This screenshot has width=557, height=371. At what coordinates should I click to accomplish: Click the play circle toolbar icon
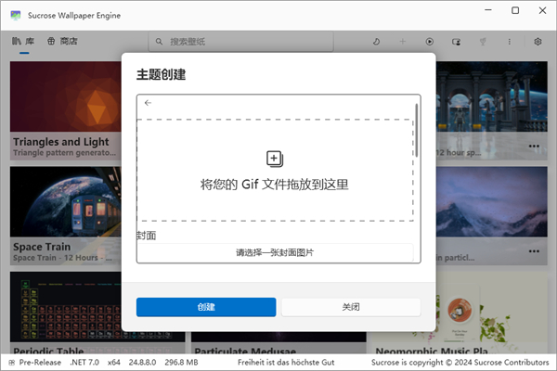[x=430, y=42]
